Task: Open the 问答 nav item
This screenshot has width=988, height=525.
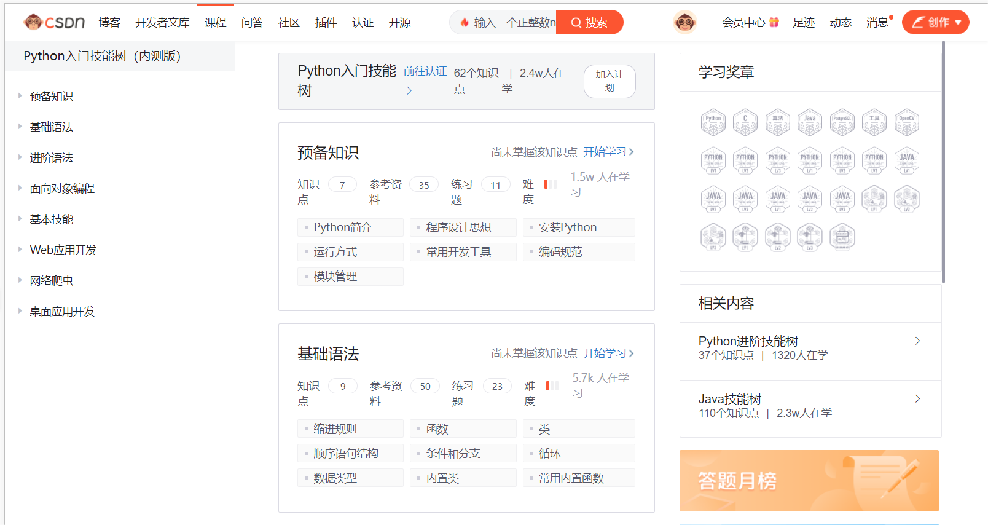Action: (x=252, y=23)
